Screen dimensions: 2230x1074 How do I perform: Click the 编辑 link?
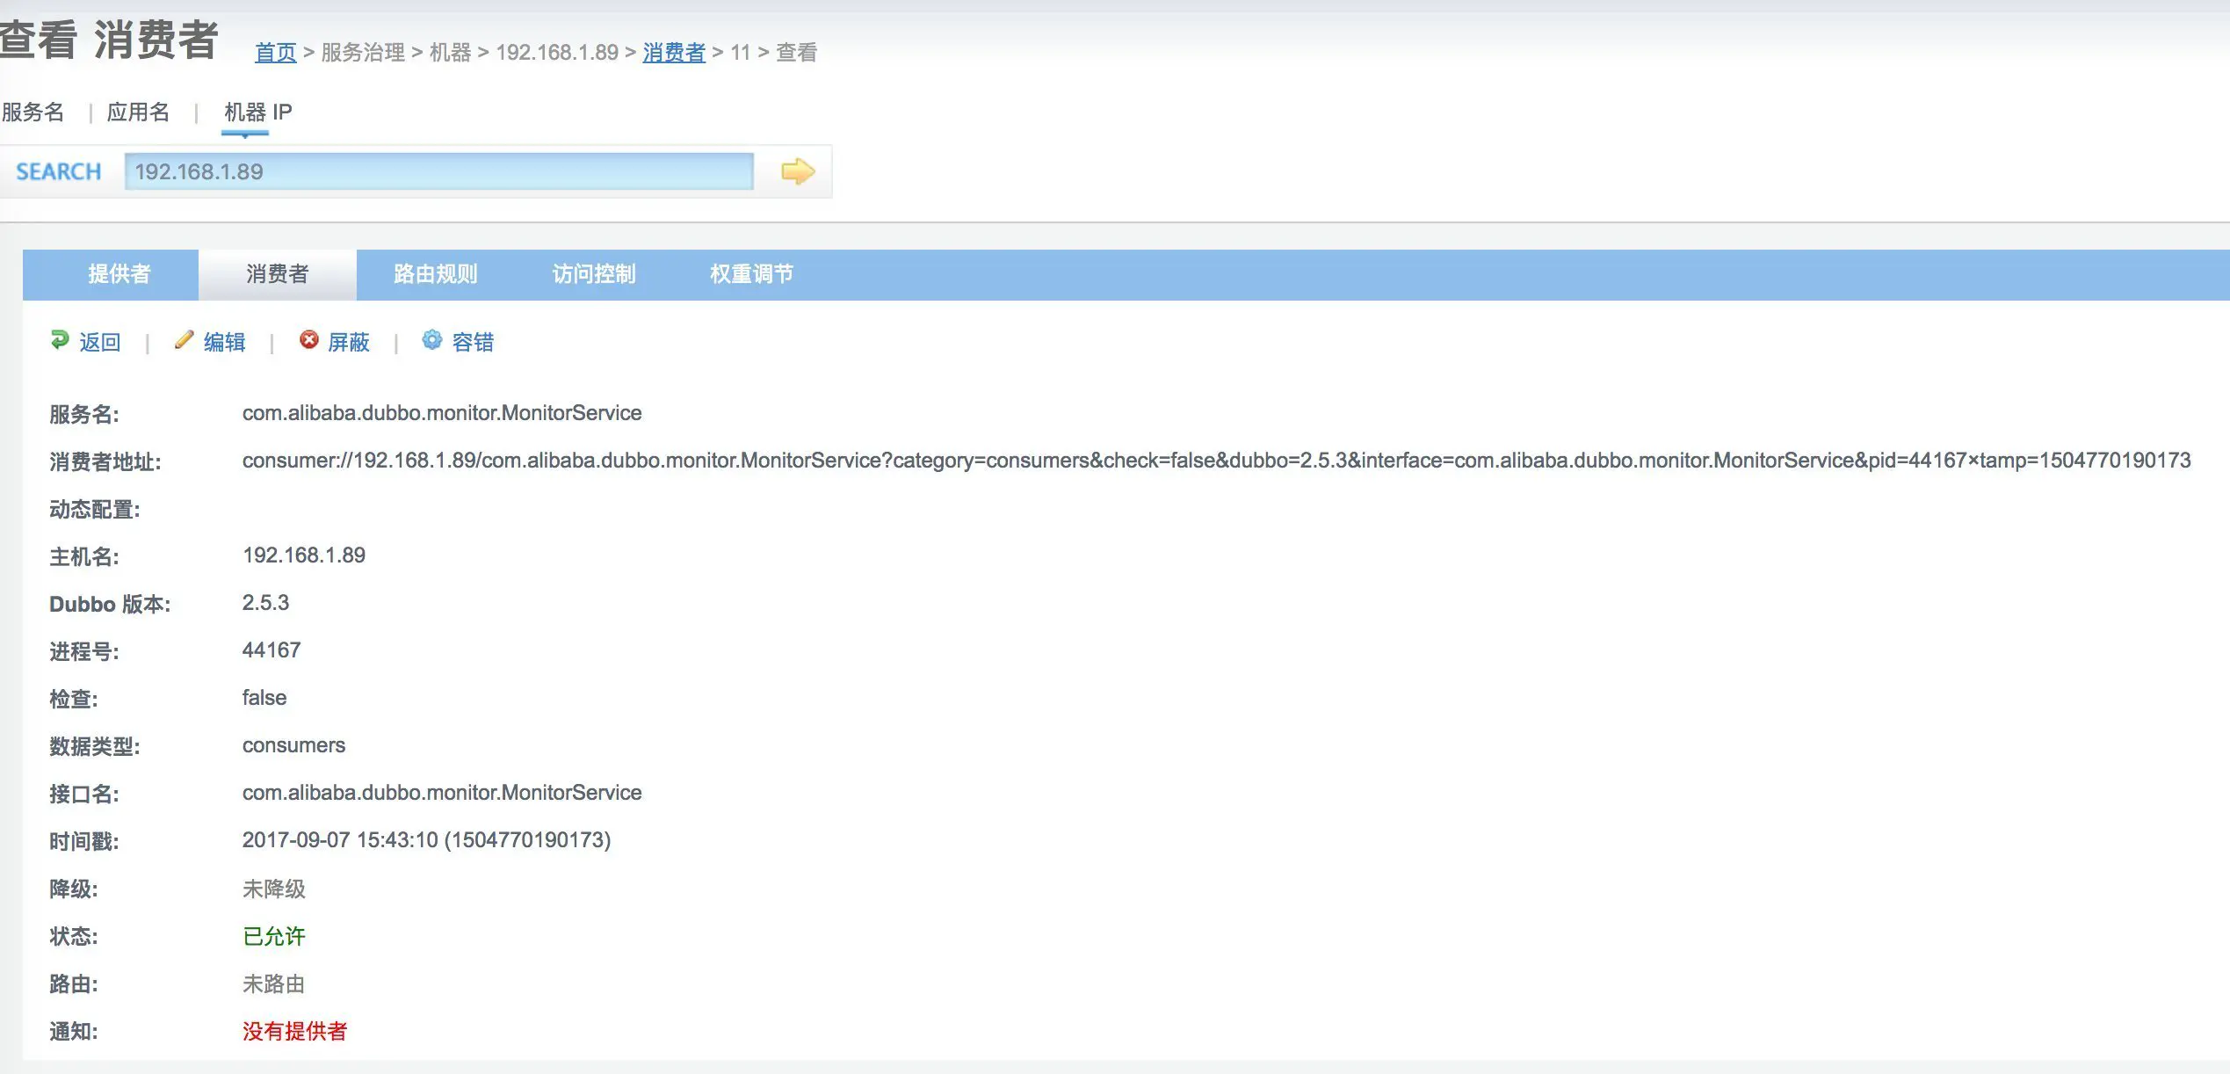pos(224,342)
